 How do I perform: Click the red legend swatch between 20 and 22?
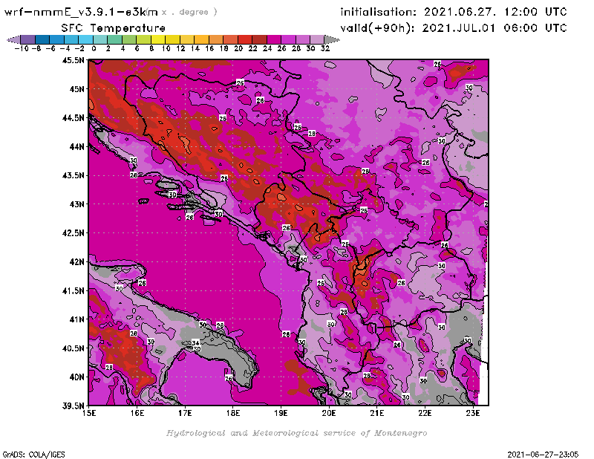pos(245,39)
